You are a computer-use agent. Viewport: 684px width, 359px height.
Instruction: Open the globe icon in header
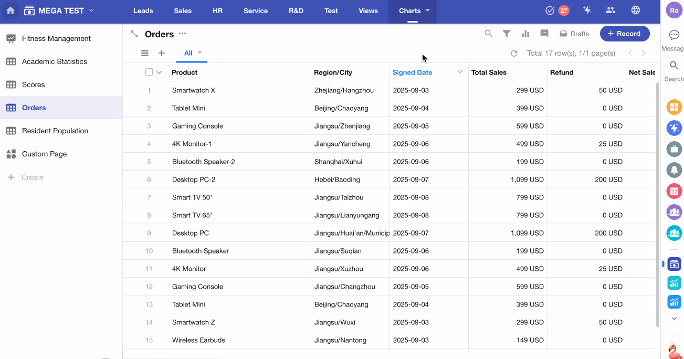coord(636,10)
